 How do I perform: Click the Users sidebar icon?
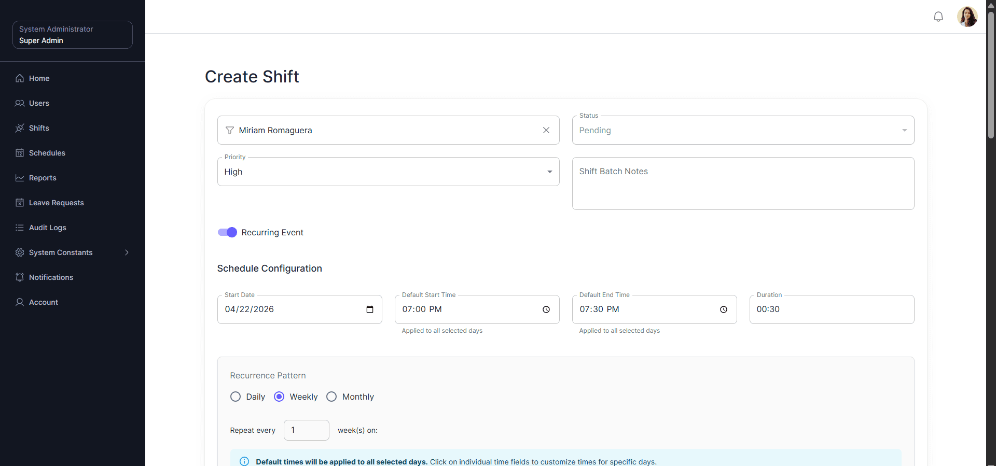20,103
